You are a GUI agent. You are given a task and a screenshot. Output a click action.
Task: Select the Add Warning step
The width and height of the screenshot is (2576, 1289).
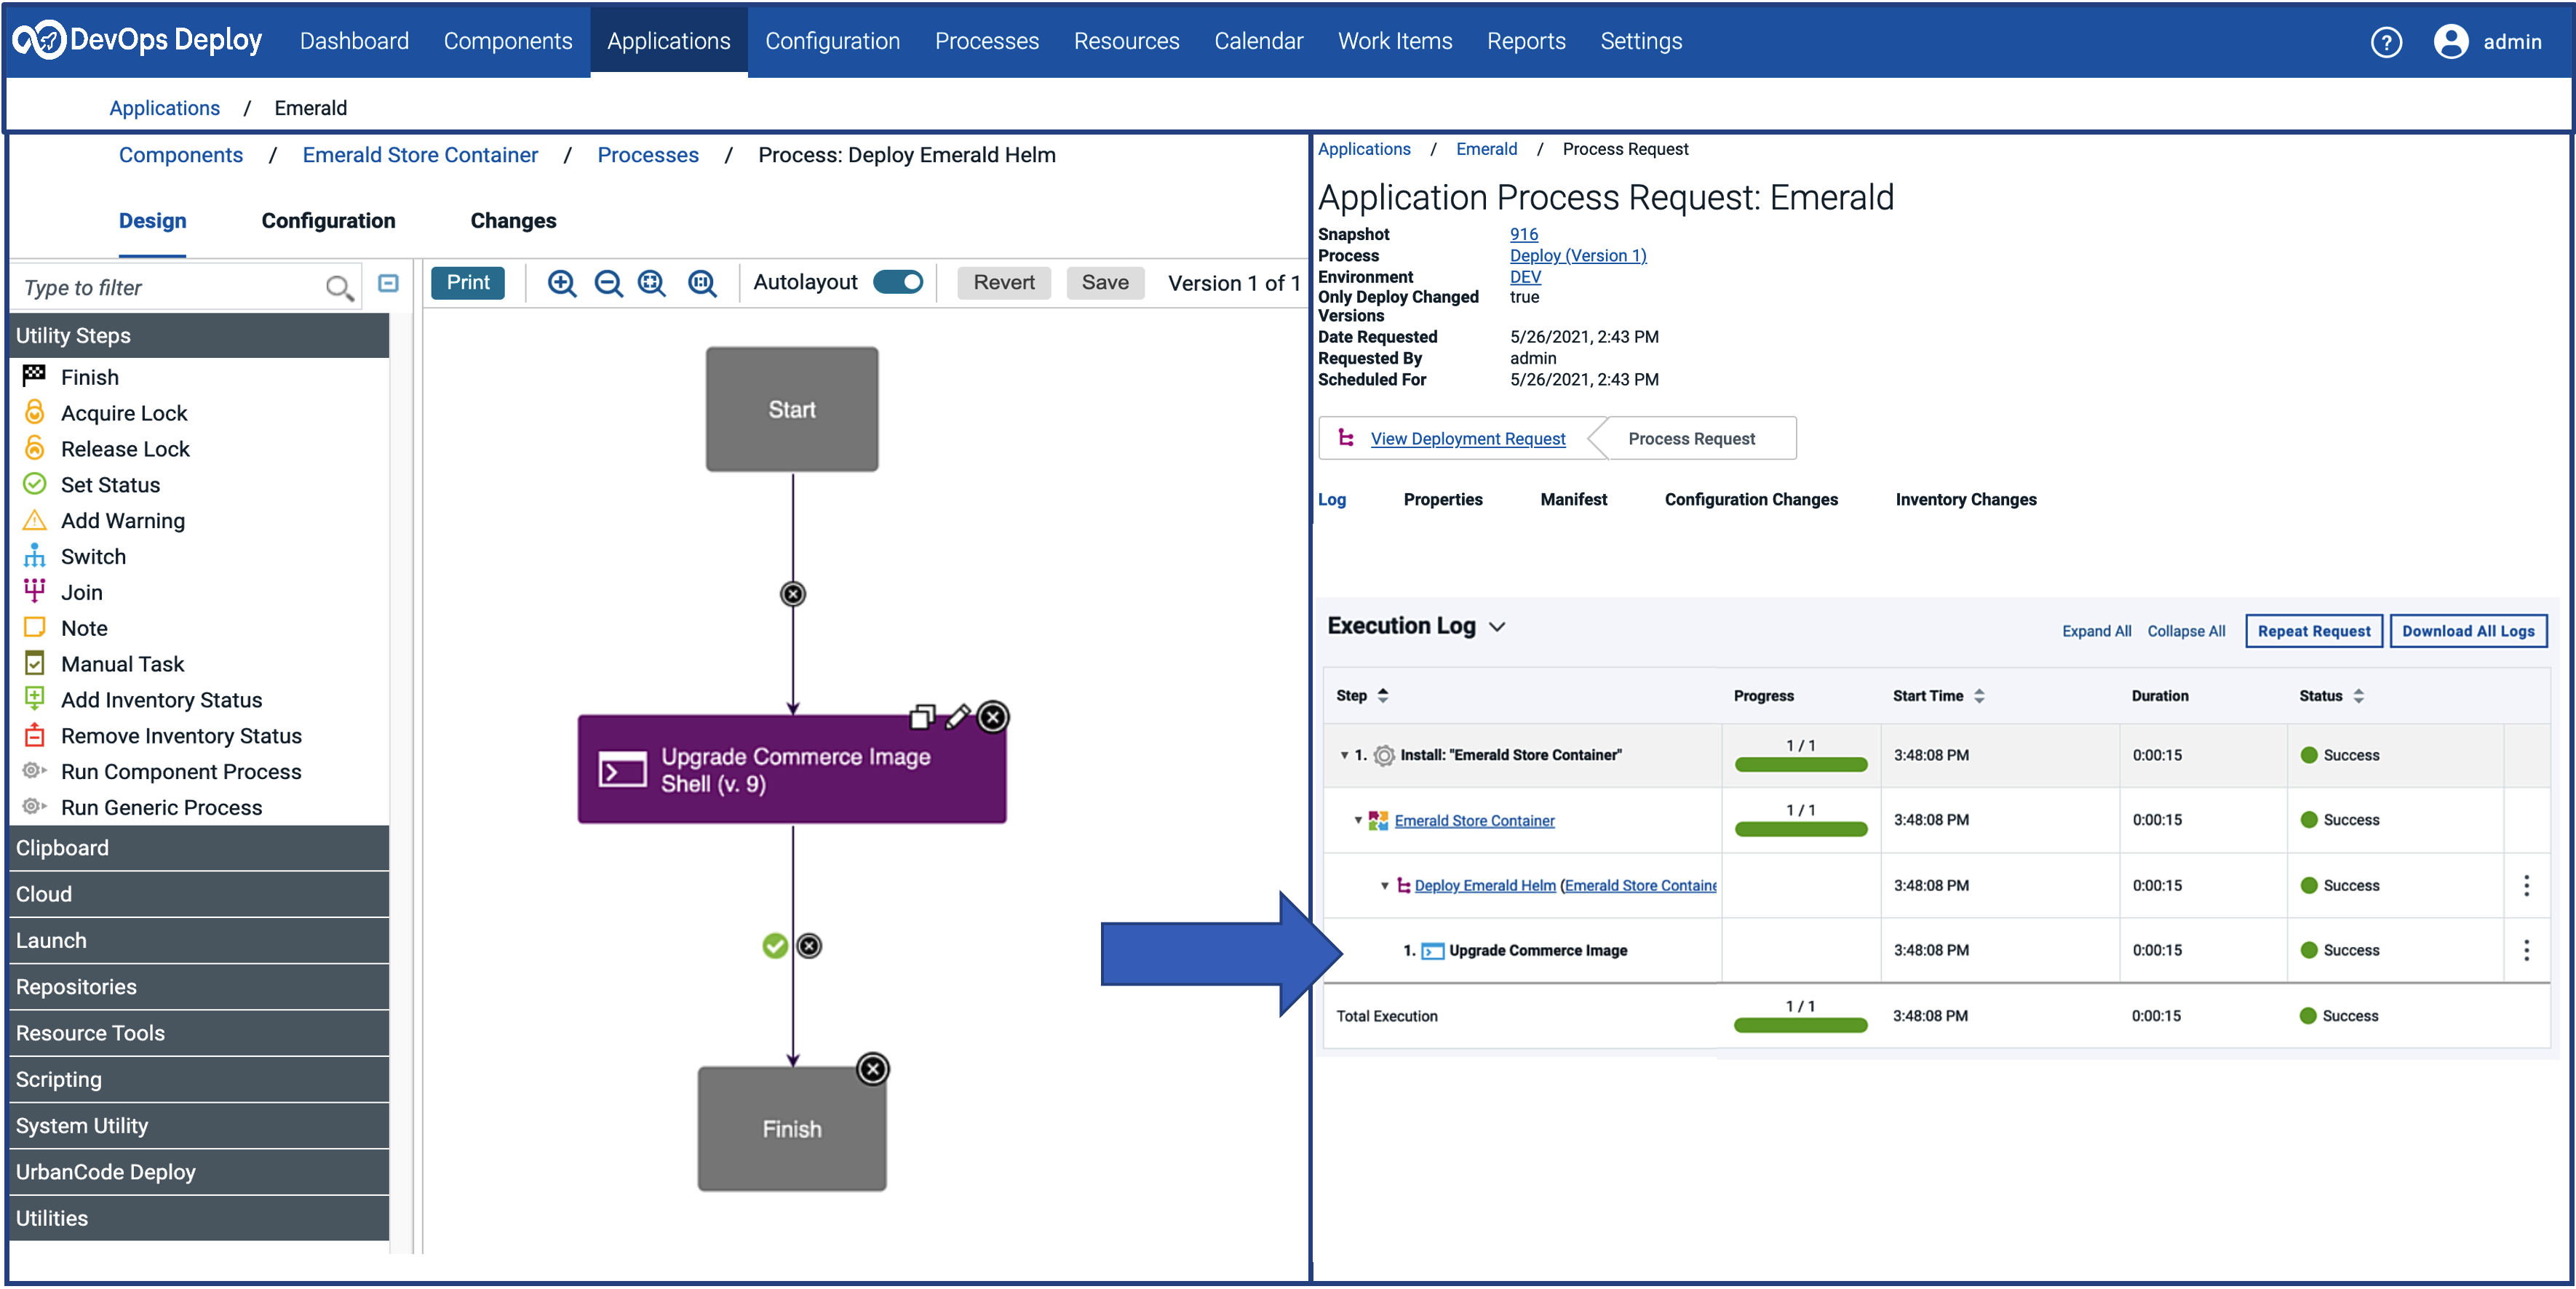(x=104, y=521)
